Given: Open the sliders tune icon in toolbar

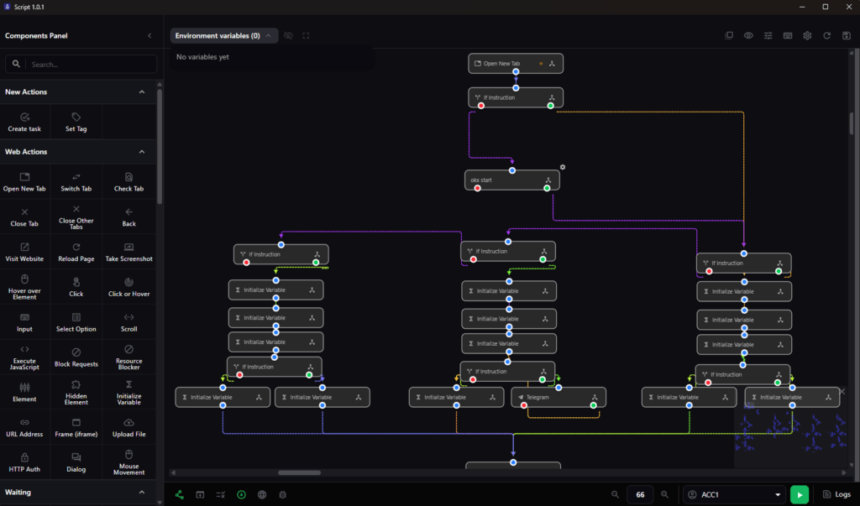Looking at the screenshot, I should point(768,35).
